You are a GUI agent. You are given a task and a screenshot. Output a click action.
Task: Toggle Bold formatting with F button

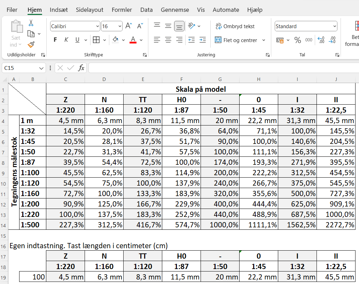point(55,40)
